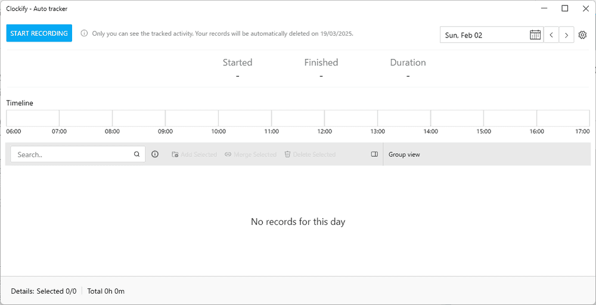Minimize the Auto tracker window
This screenshot has height=305, width=596.
tap(545, 8)
